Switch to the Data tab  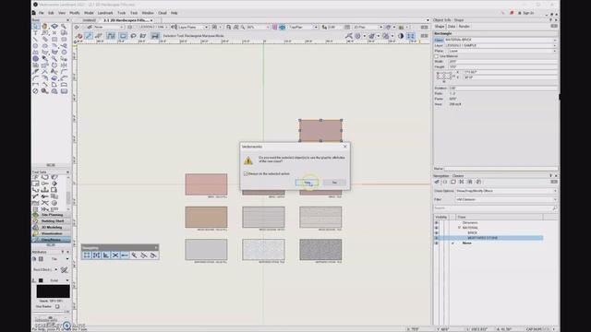(x=452, y=27)
